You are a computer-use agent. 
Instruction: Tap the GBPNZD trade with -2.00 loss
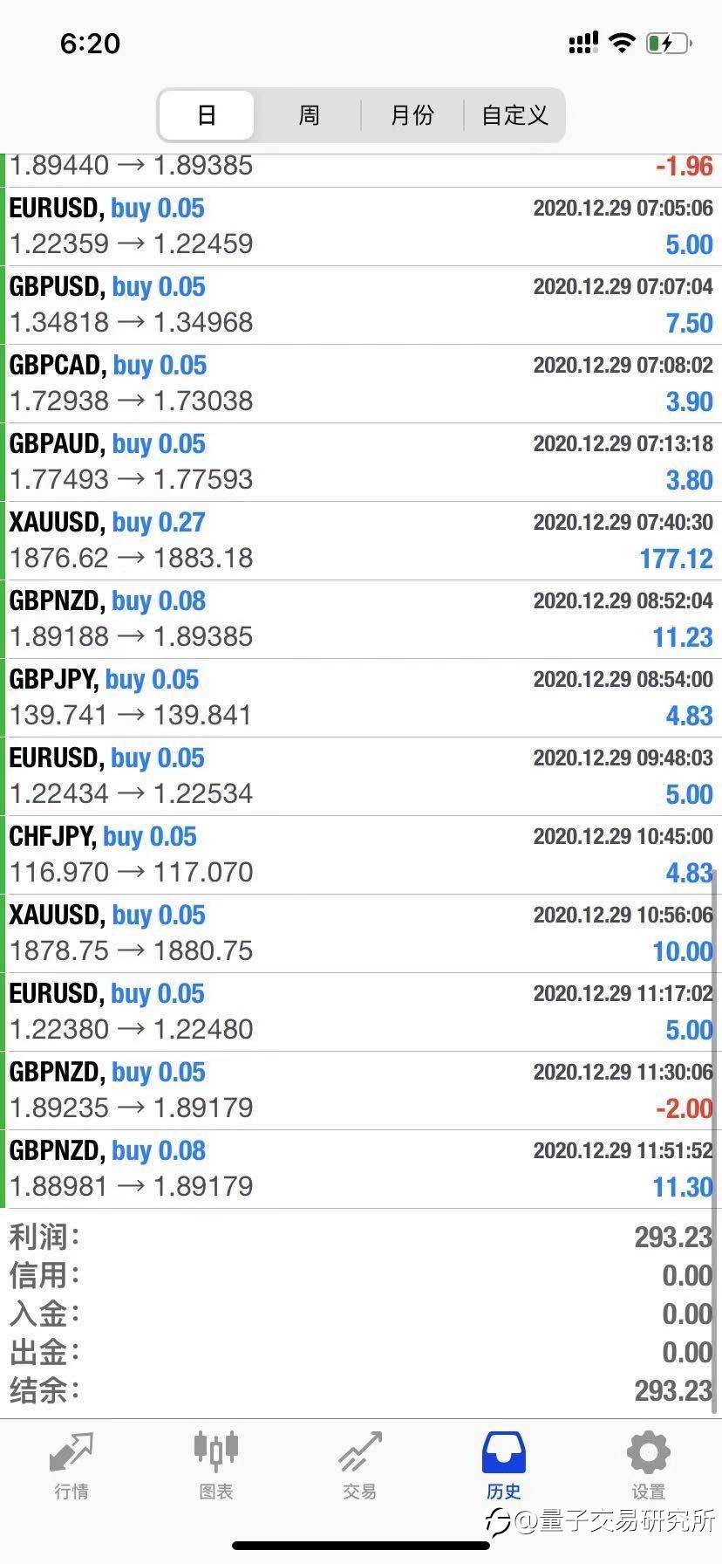point(361,1090)
